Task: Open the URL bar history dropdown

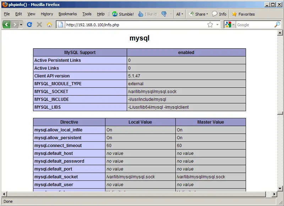Action: [217, 25]
